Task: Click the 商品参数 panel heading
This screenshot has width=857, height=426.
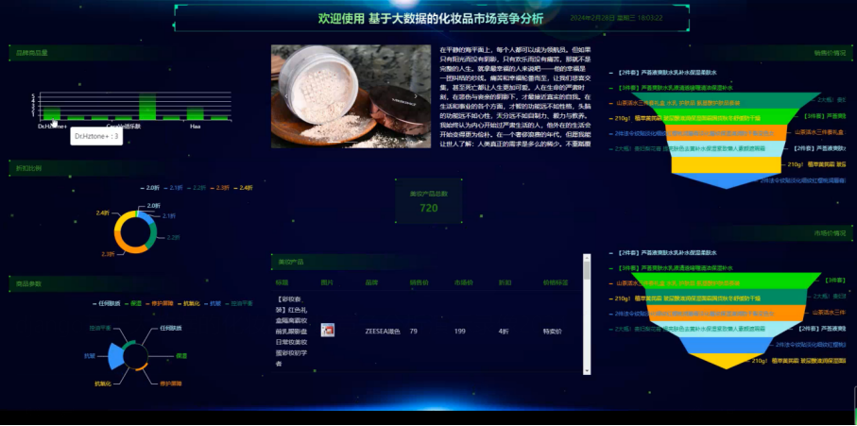Action: [x=28, y=284]
